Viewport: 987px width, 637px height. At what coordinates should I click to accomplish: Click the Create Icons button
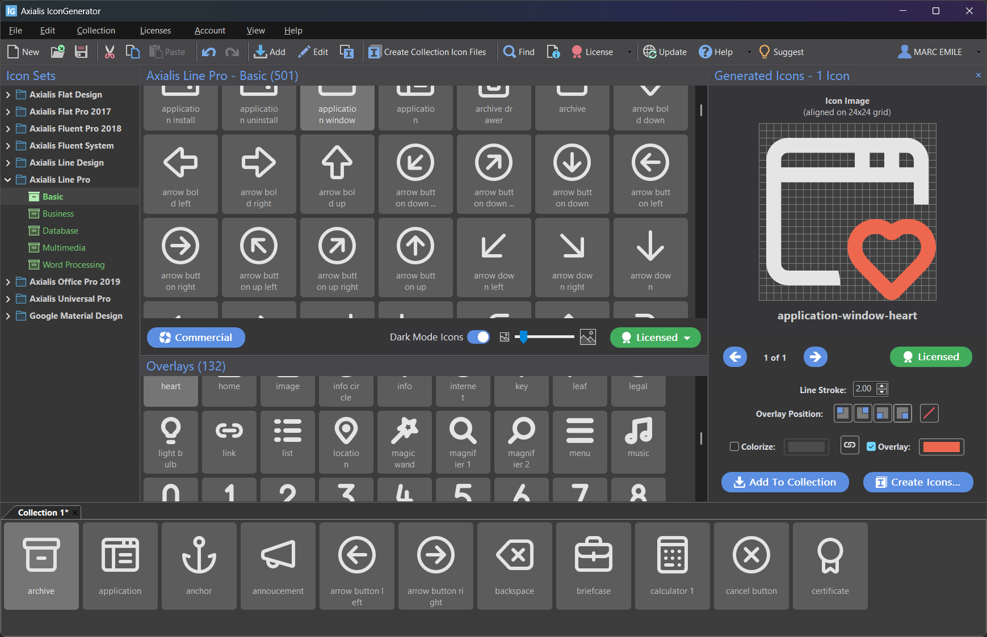[917, 482]
